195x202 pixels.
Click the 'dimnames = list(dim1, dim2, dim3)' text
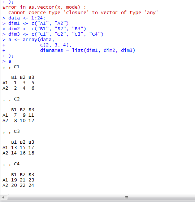click(x=87, y=50)
